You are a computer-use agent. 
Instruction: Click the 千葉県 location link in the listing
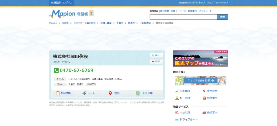click(x=72, y=84)
